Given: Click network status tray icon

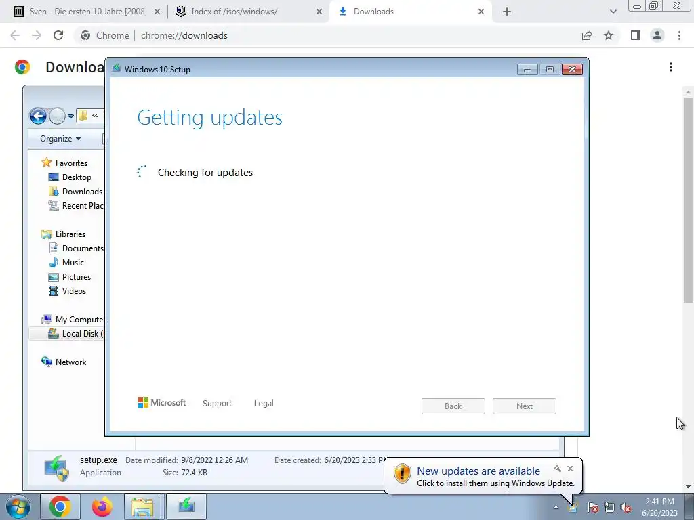Looking at the screenshot, I should tap(609, 507).
